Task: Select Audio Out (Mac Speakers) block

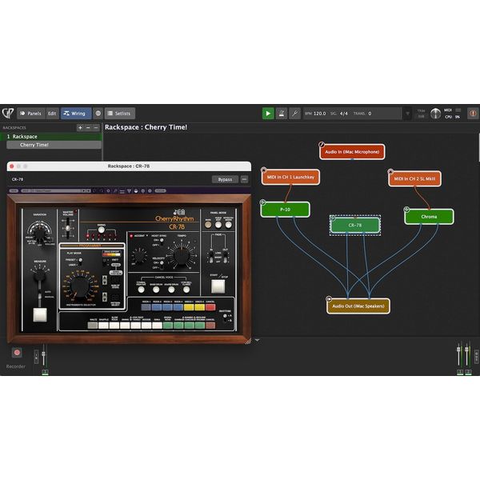Action: 358,306
